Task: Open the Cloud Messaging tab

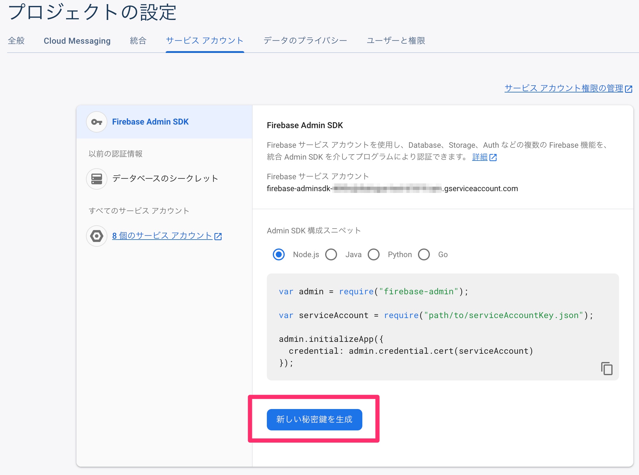Action: [x=77, y=41]
